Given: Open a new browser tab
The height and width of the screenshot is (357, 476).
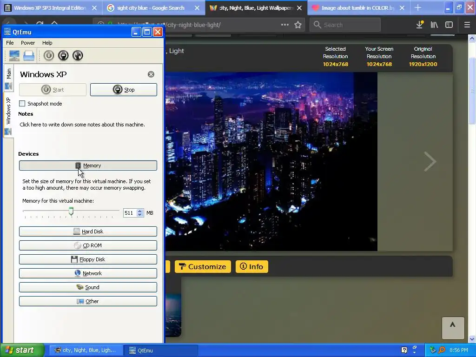Looking at the screenshot, I should coord(418,8).
